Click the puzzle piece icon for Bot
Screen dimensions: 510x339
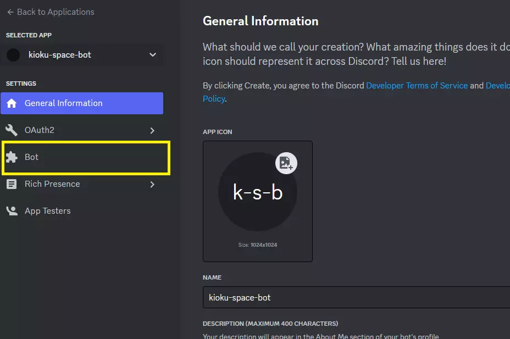pos(12,157)
